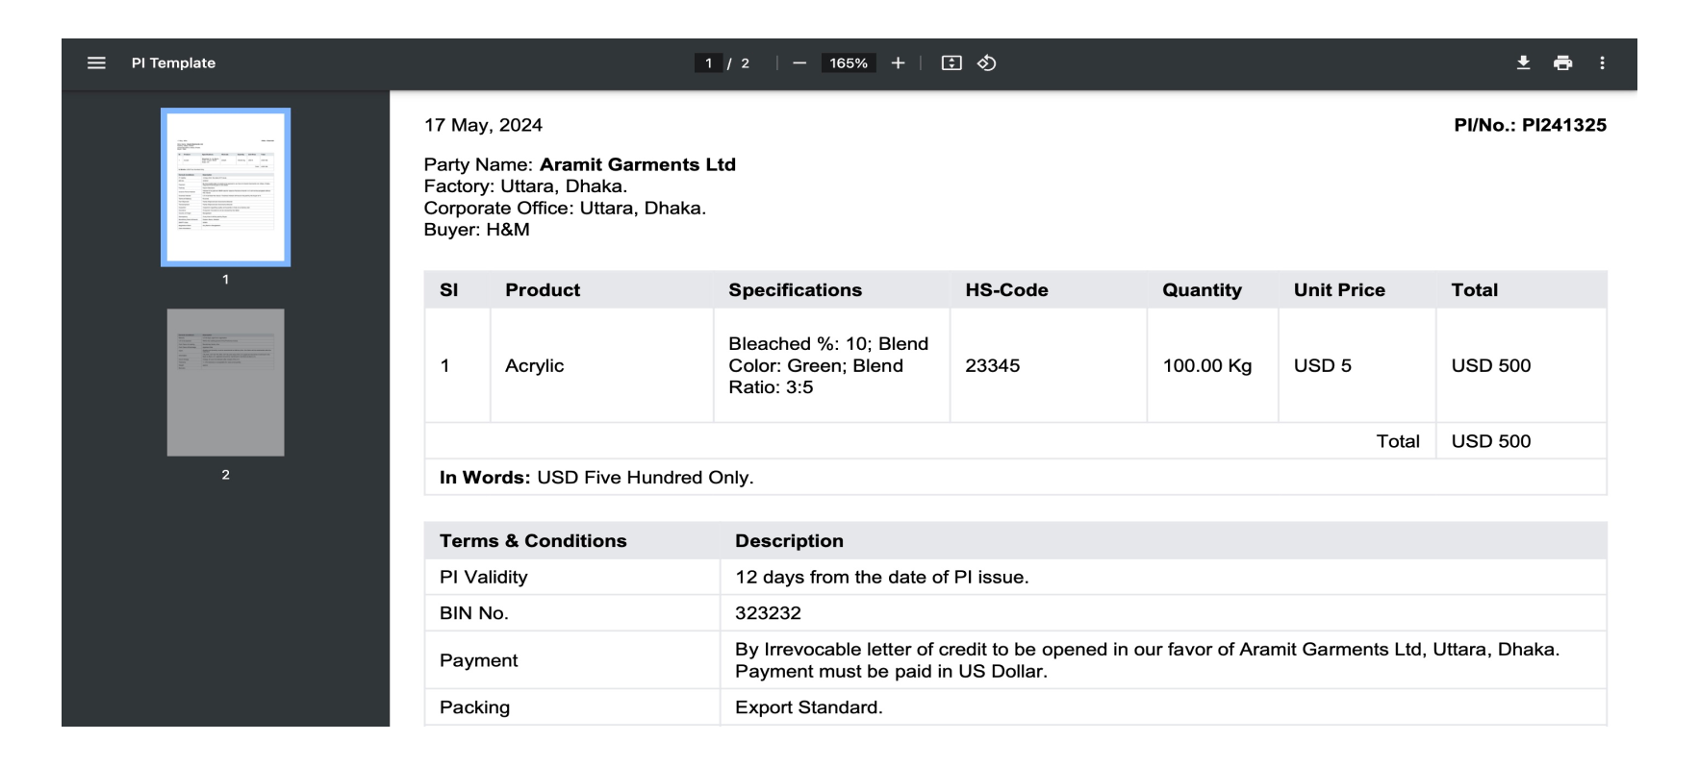This screenshot has width=1699, height=767.
Task: Click the Aramit Garments Ltd party name
Action: click(x=637, y=164)
